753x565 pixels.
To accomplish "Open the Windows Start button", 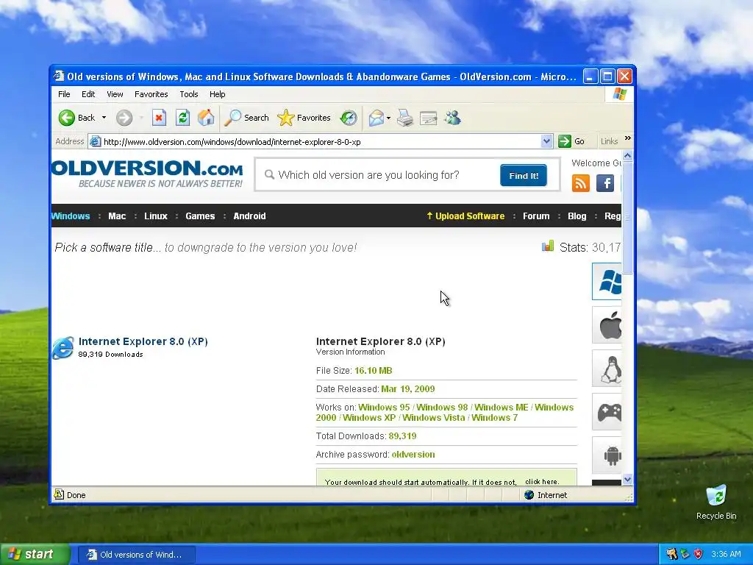I will pos(35,555).
